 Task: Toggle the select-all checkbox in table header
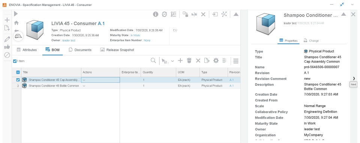18,72
